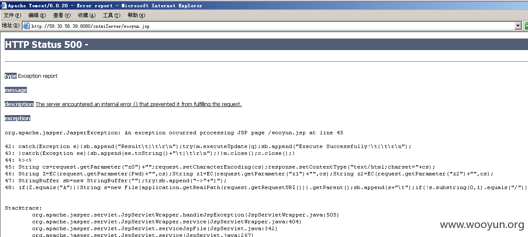The width and height of the screenshot is (528, 237).
Task: Click the 'exception' label
Action: tap(18, 118)
